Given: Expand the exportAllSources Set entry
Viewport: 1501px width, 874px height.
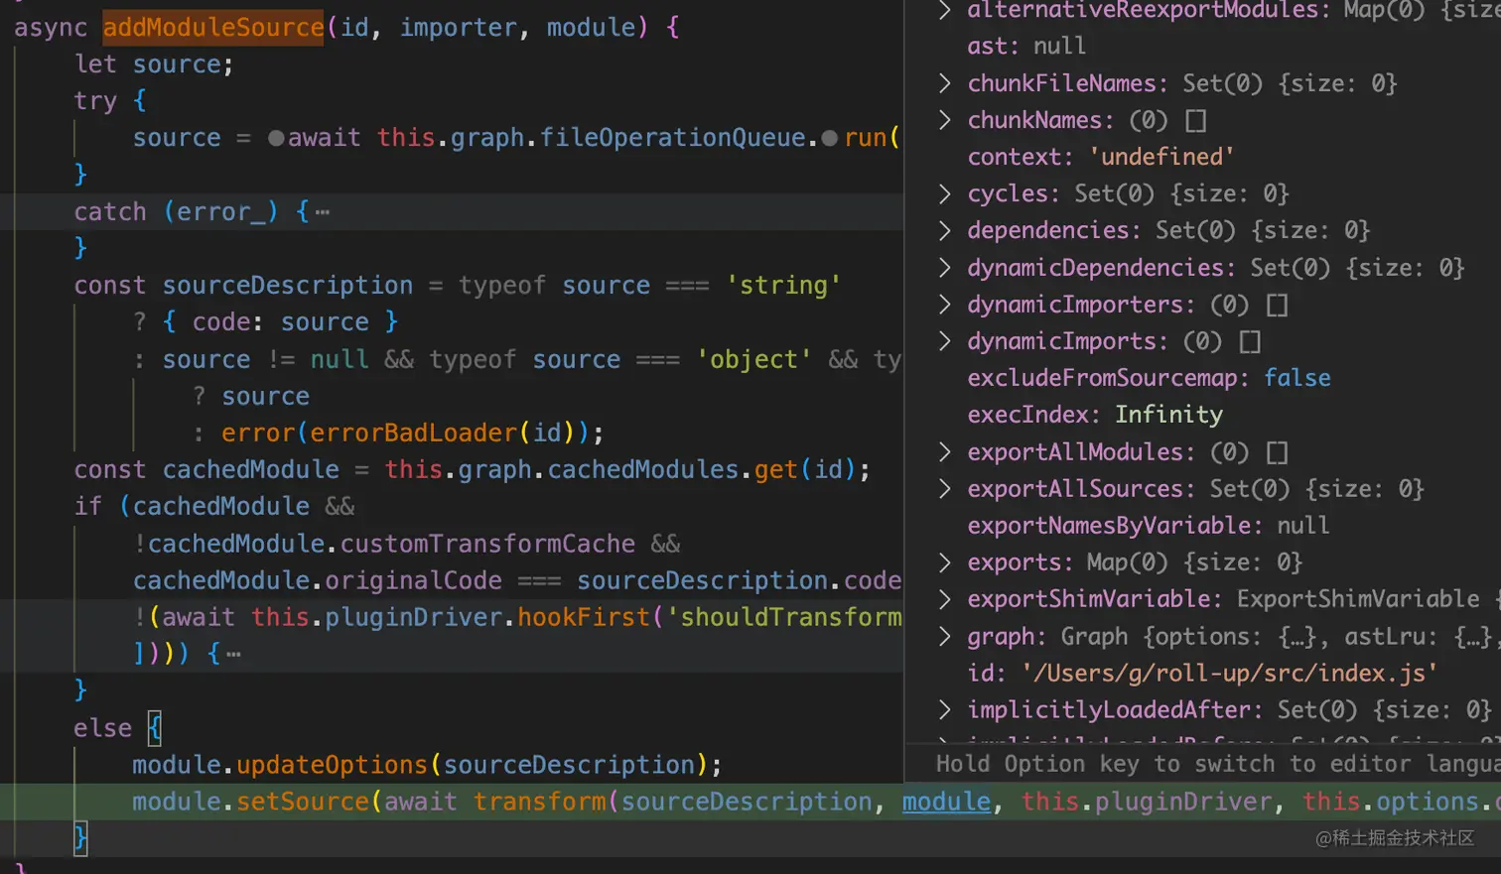Looking at the screenshot, I should (x=944, y=489).
